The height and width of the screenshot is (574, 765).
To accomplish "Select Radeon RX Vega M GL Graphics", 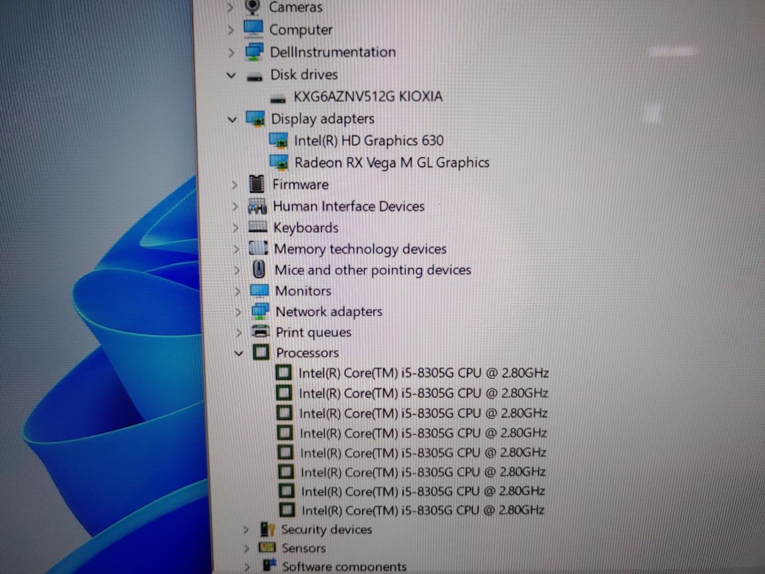I will [x=392, y=163].
